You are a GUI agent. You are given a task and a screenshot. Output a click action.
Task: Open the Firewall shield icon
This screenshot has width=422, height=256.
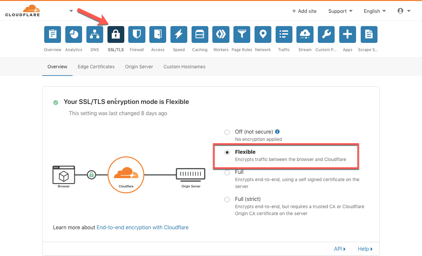pyautogui.click(x=136, y=35)
